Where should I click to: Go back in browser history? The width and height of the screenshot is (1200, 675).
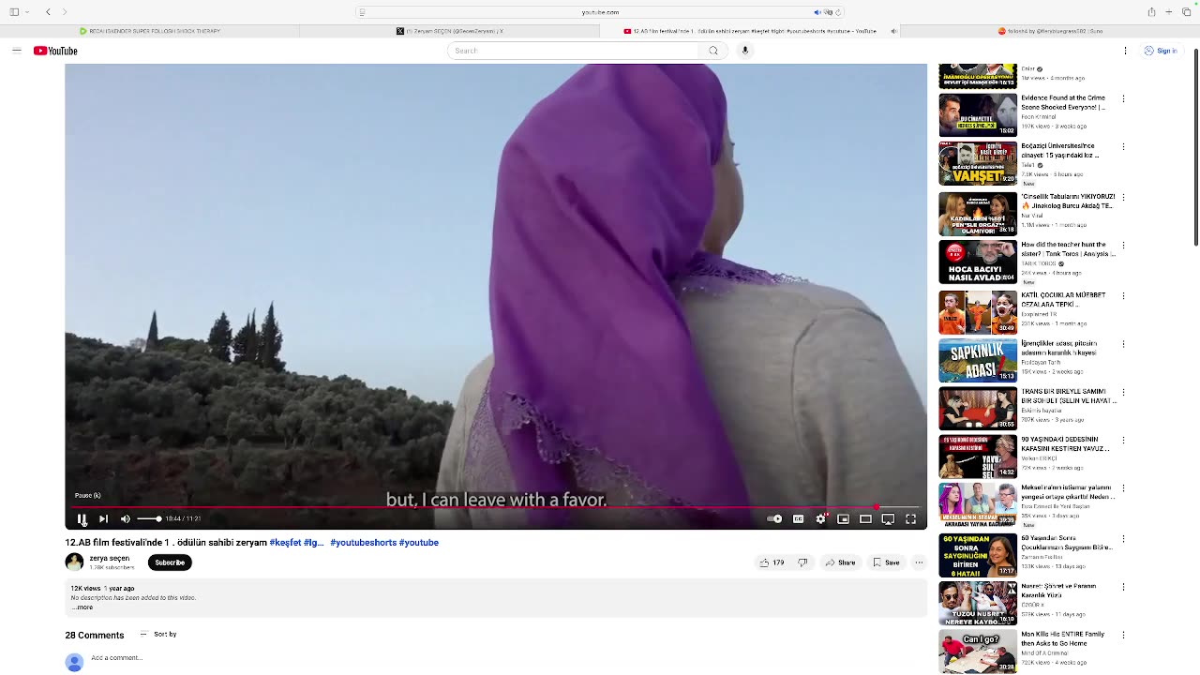(x=48, y=12)
